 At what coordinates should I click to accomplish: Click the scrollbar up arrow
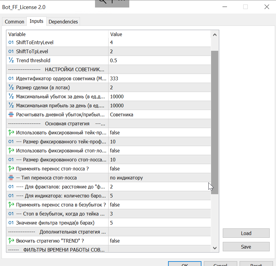[215, 35]
